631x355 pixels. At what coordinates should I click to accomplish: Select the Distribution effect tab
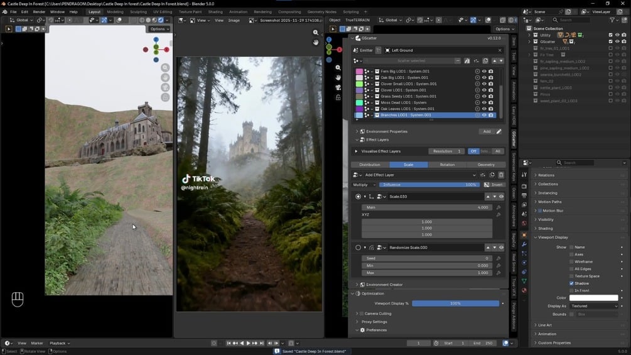pos(369,165)
